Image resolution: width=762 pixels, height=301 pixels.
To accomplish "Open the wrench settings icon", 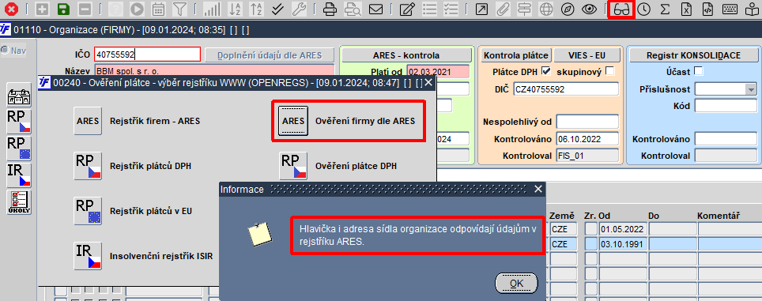I will [299, 9].
